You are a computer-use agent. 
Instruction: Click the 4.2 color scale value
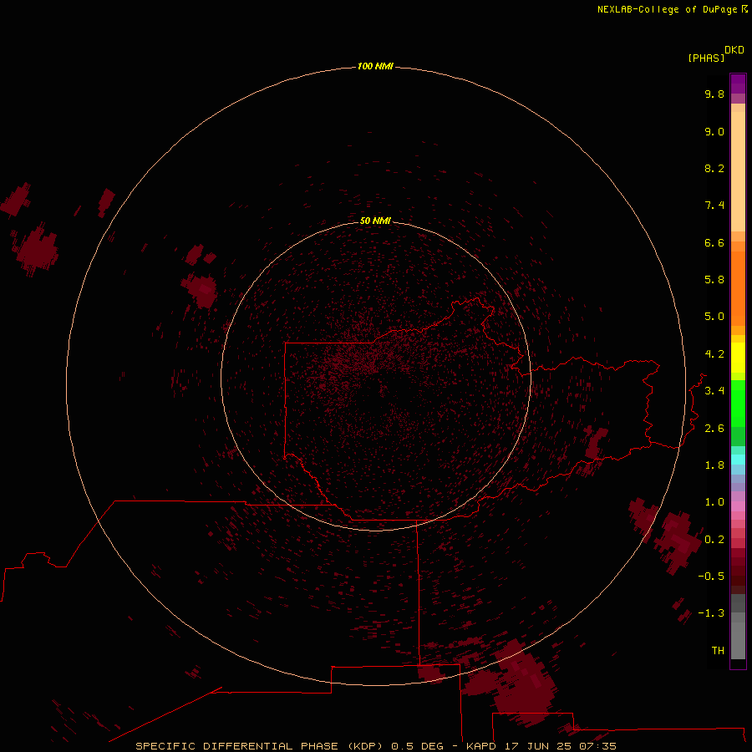click(x=714, y=354)
